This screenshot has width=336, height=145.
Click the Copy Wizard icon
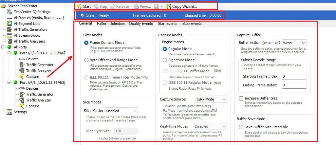tap(169, 6)
